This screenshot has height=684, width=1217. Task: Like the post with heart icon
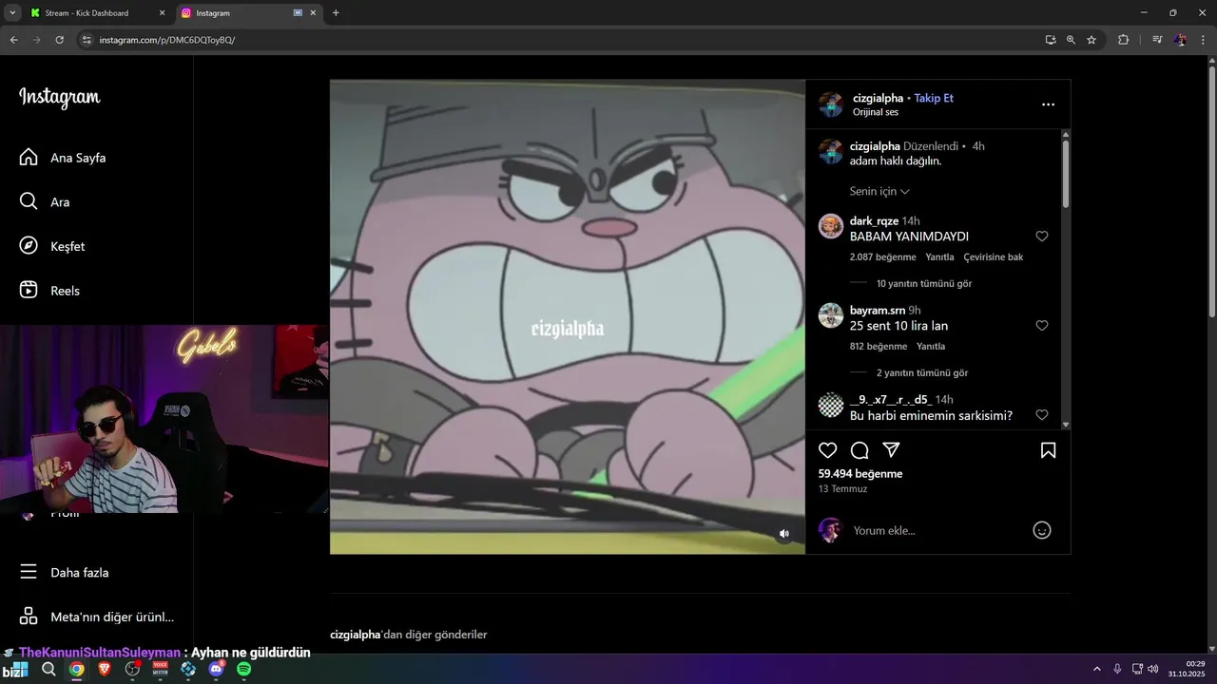[828, 450]
